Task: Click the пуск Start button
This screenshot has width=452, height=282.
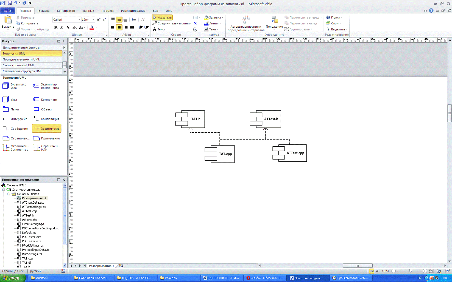Action: click(x=12, y=278)
